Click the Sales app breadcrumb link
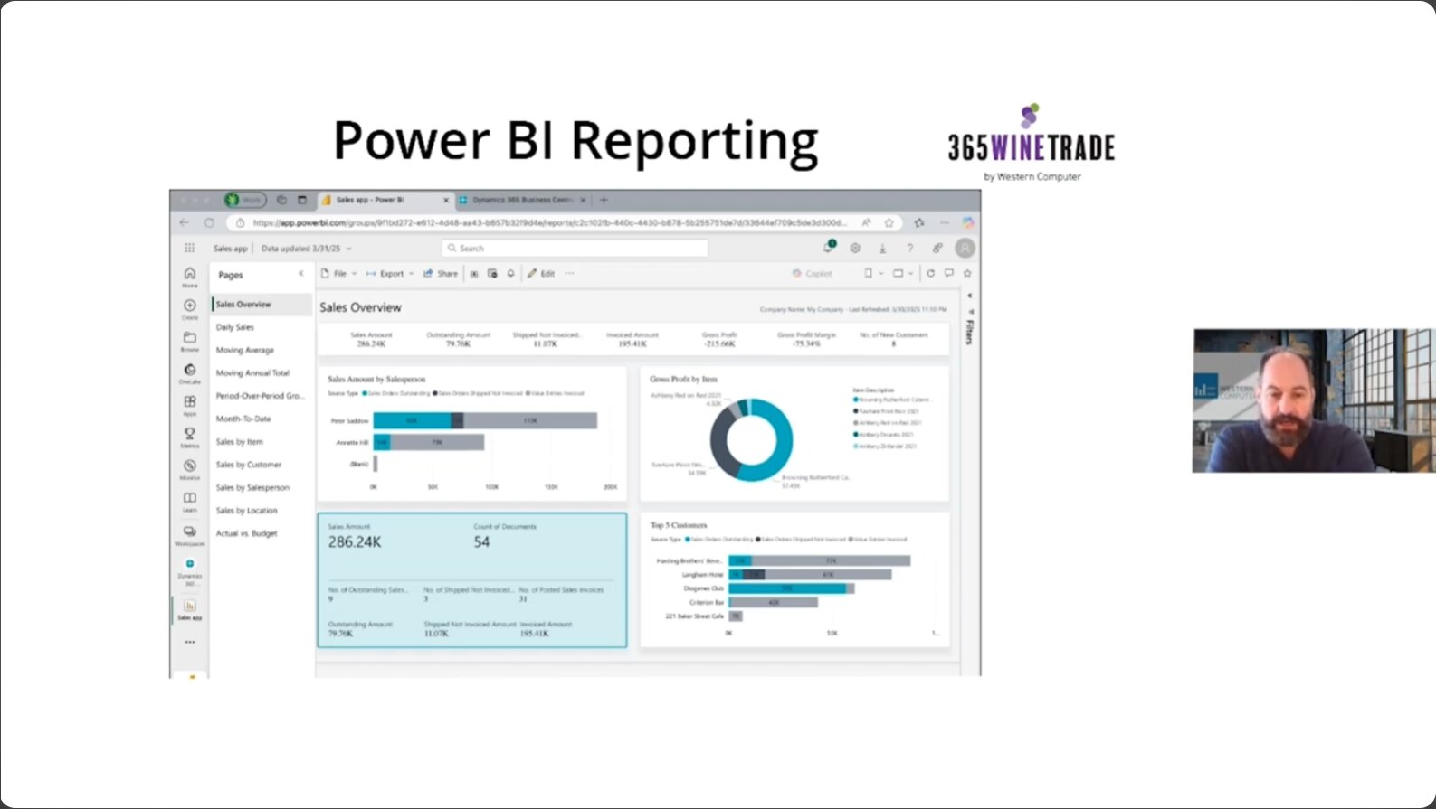Viewport: 1436px width, 809px height. click(x=230, y=249)
